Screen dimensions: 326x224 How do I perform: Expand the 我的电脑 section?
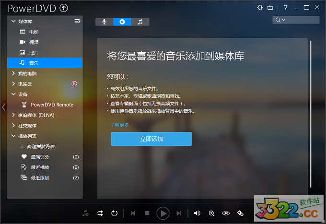[x=13, y=73]
